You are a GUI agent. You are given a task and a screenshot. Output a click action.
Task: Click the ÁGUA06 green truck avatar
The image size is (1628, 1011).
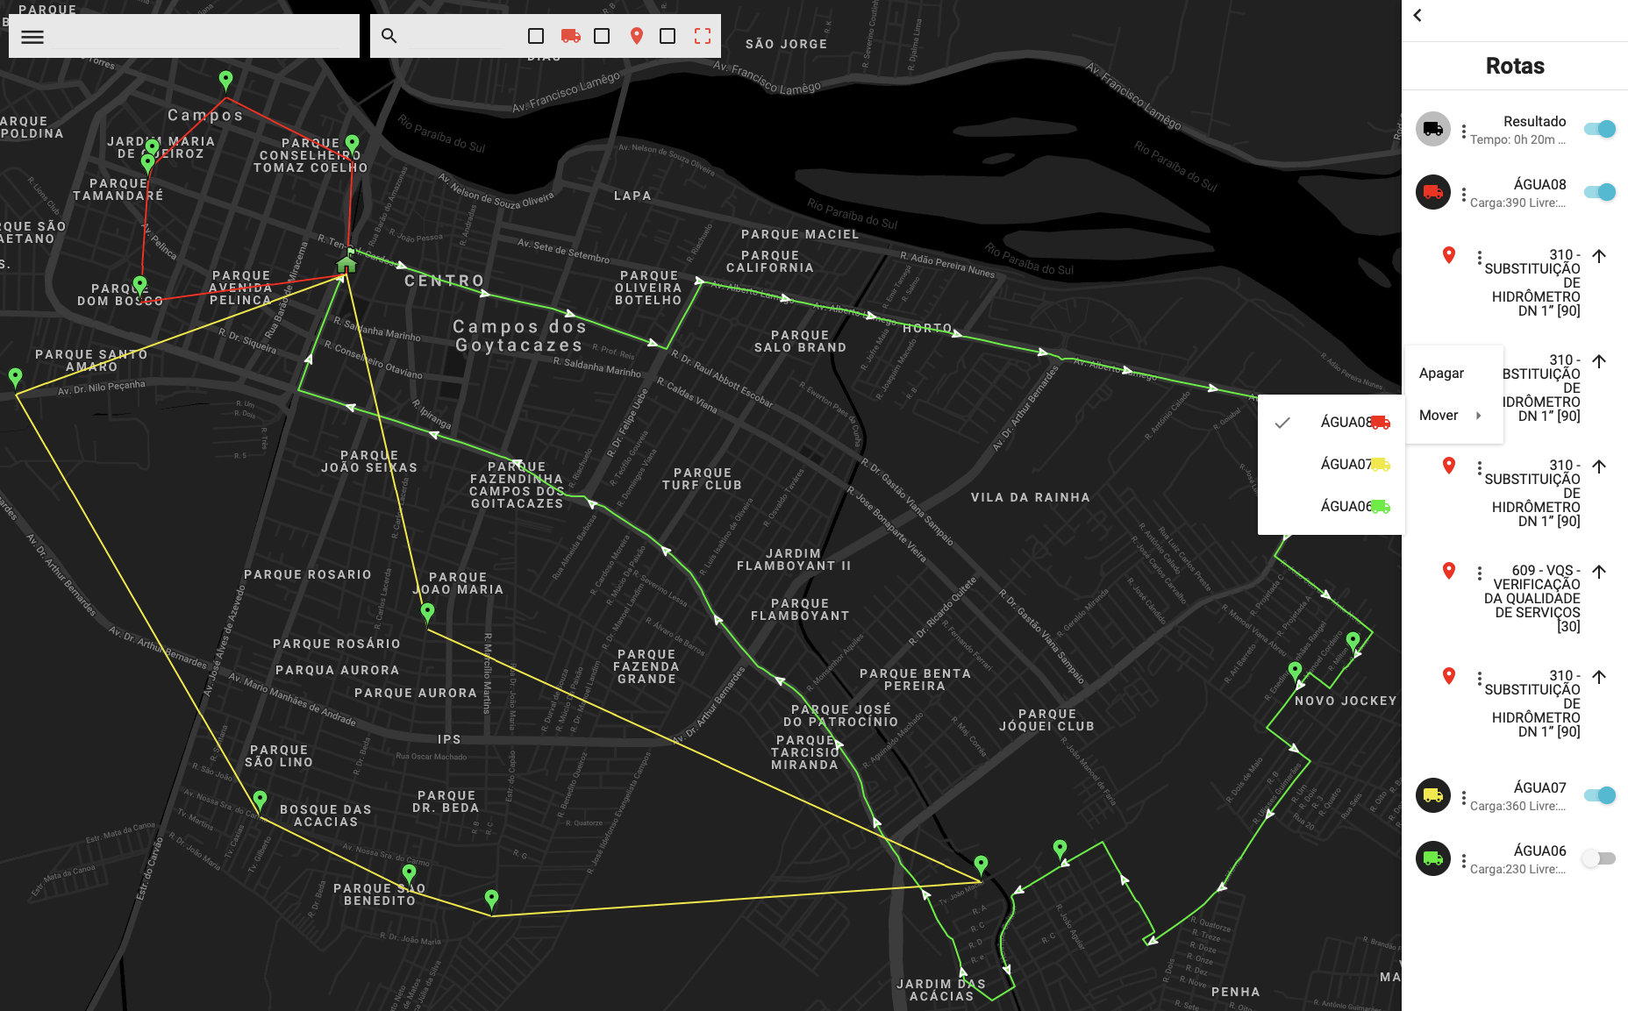[x=1433, y=858]
